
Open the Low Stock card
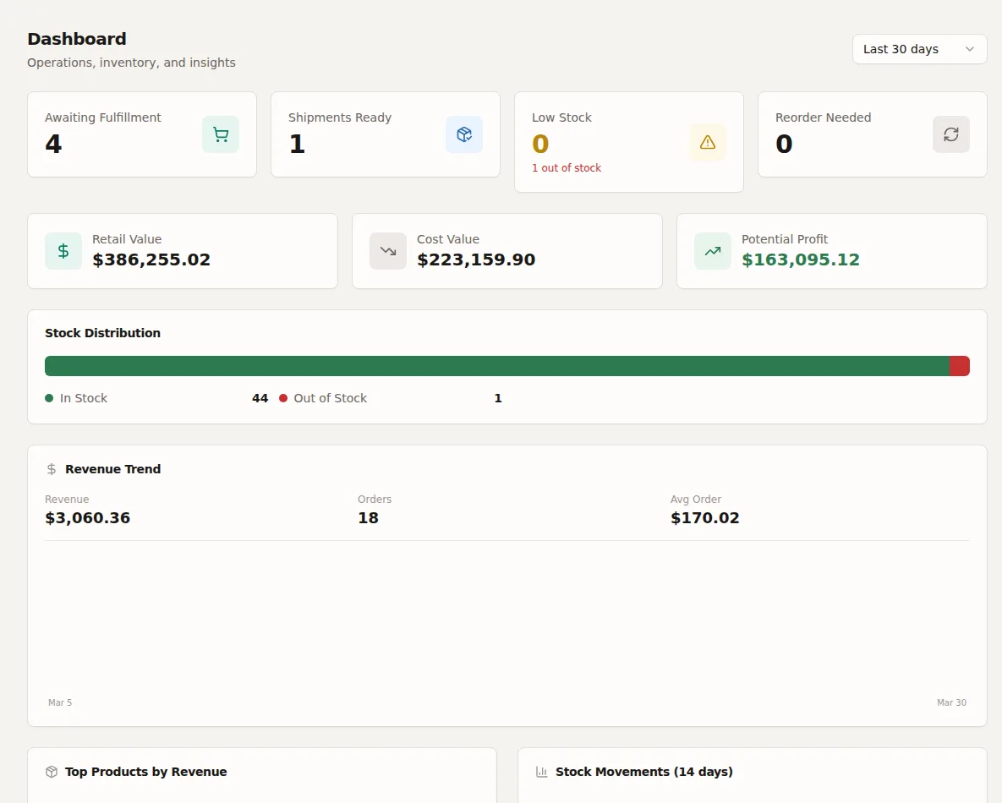(x=629, y=142)
